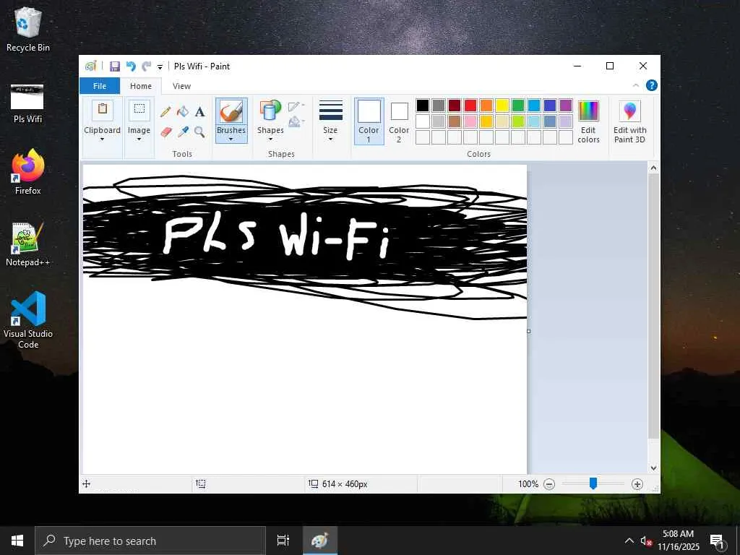The height and width of the screenshot is (555, 740).
Task: Open the Shapes dropdown arrow
Action: pyautogui.click(x=270, y=139)
